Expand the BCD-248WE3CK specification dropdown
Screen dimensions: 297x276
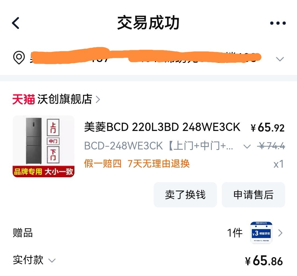click(x=247, y=146)
